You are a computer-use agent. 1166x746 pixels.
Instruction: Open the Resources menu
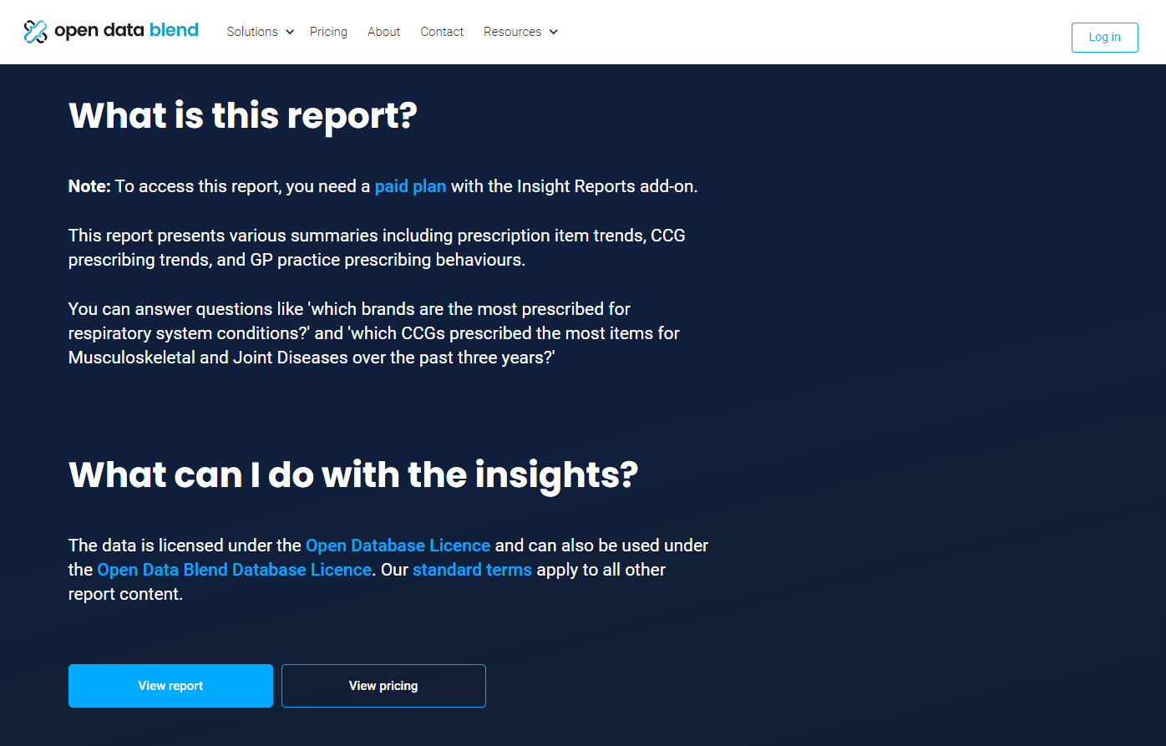pyautogui.click(x=512, y=32)
